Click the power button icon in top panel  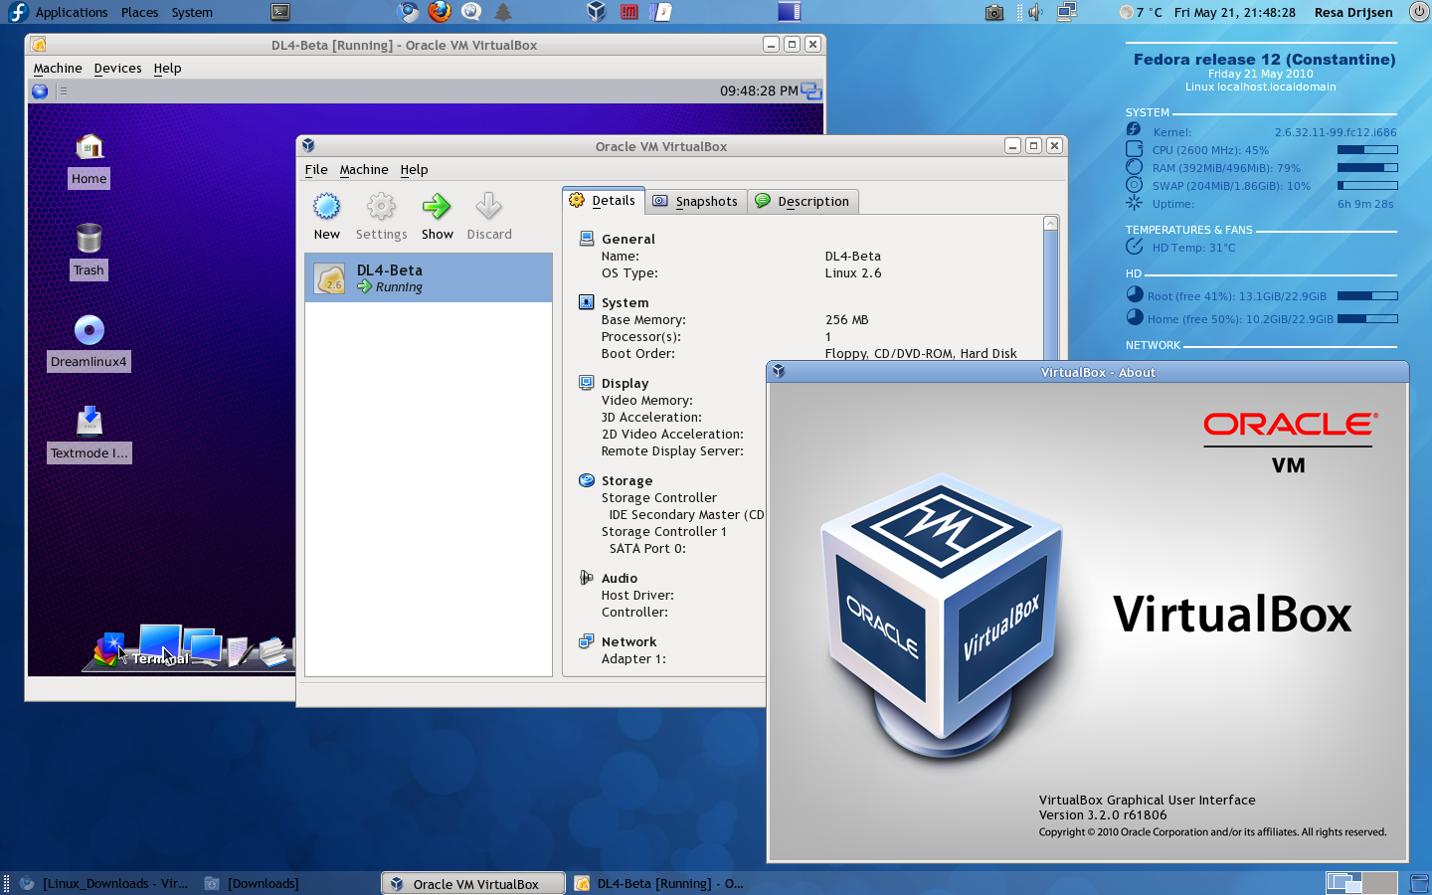[1419, 12]
